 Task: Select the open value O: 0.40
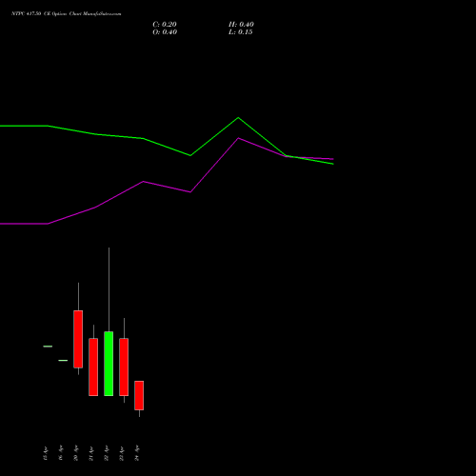point(165,32)
